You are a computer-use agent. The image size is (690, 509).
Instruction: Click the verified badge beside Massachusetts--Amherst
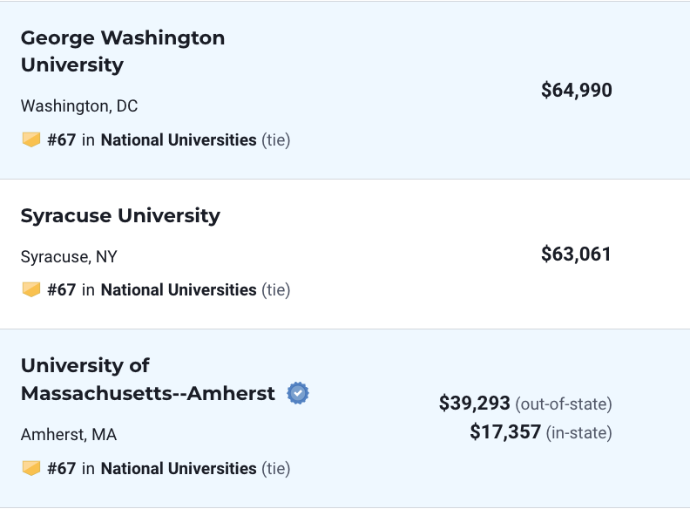click(298, 393)
